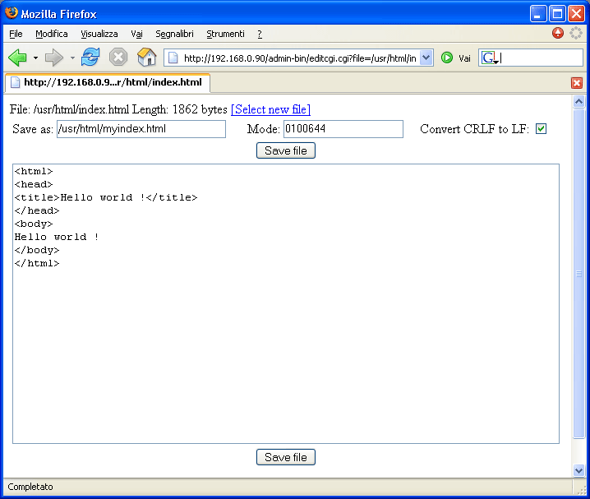Click the Mode 0100644 field
The width and height of the screenshot is (590, 499).
[x=343, y=129]
